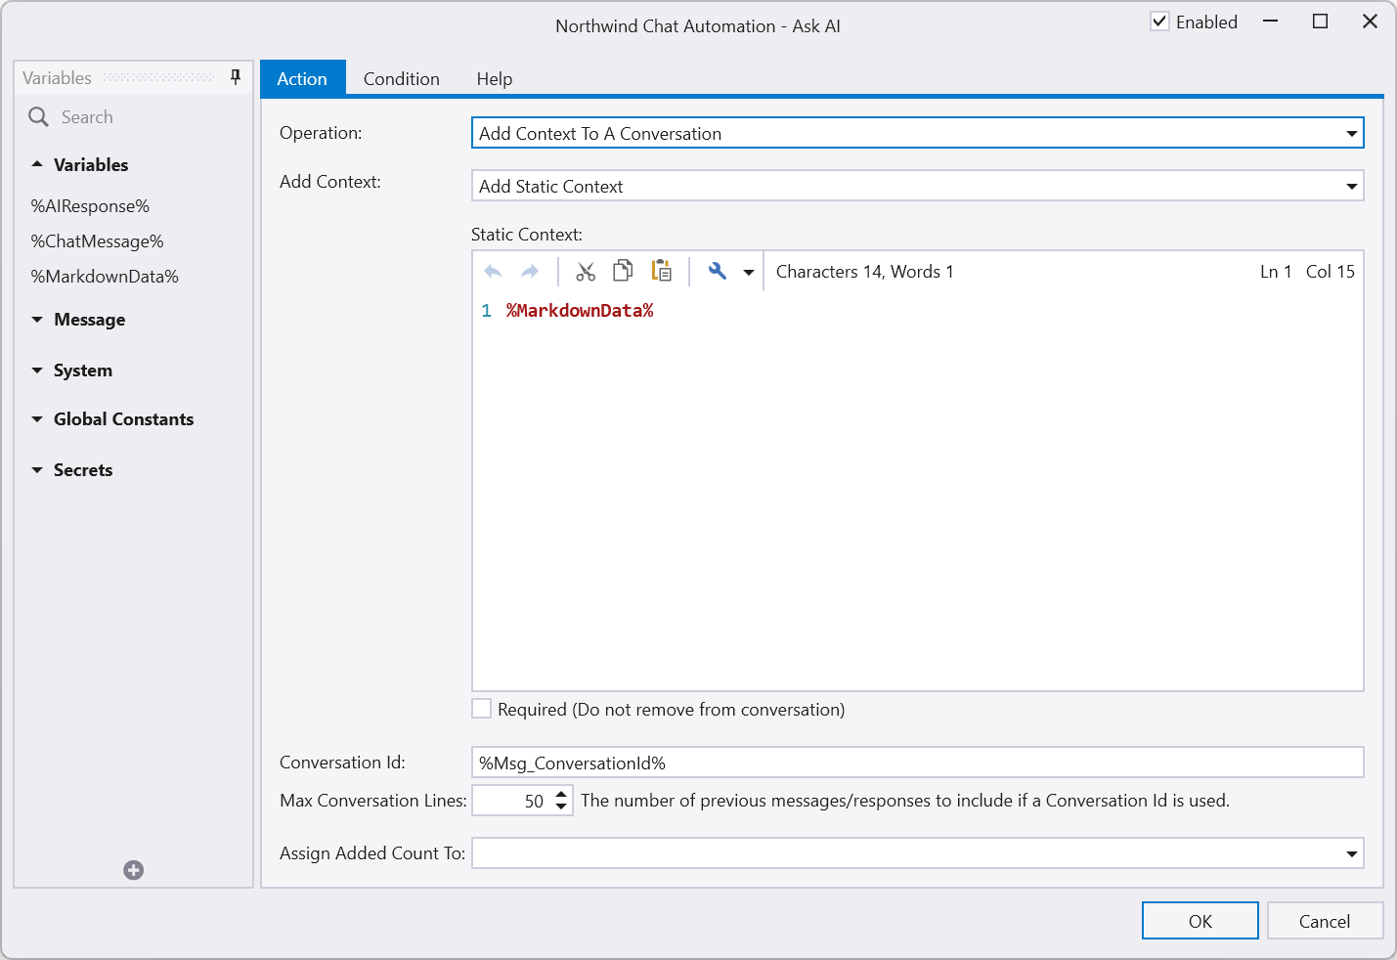The width and height of the screenshot is (1397, 960).
Task: Expand the Secrets section
Action: pos(37,470)
